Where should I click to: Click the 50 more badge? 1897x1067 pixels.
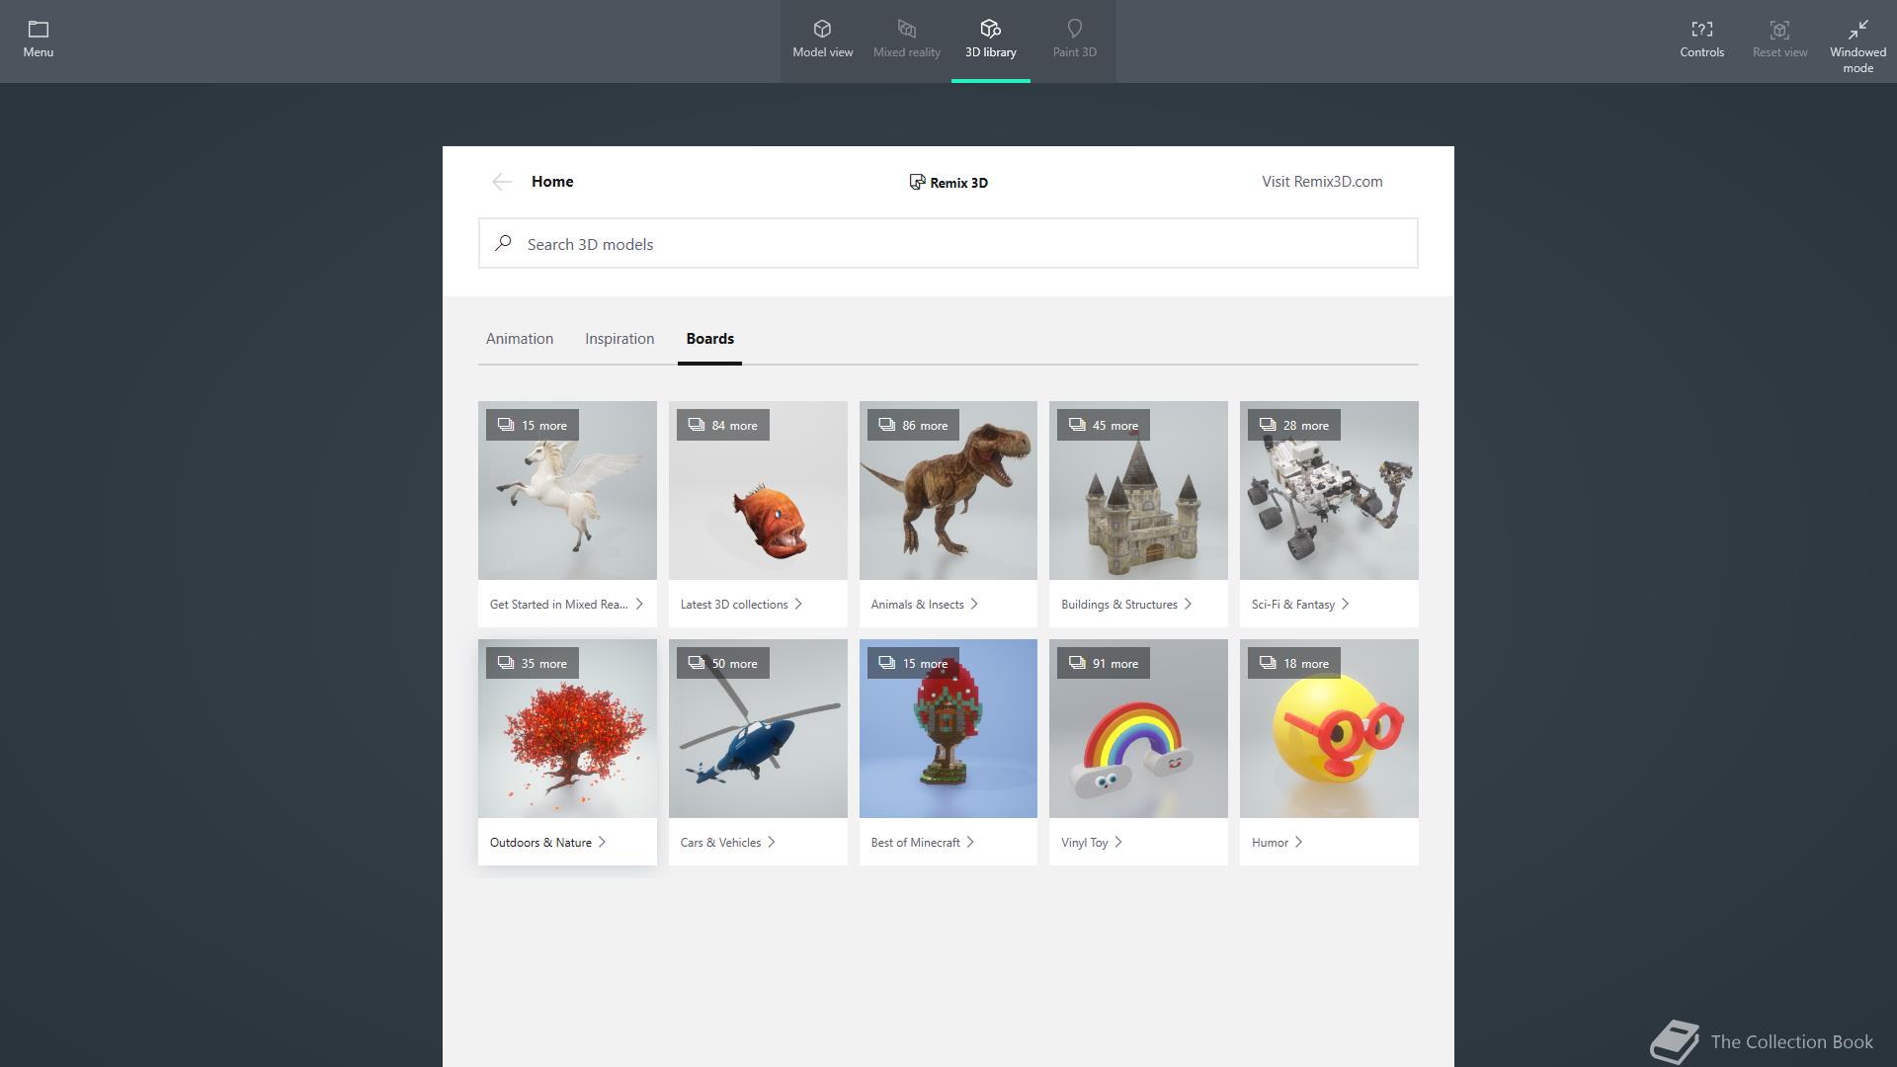click(723, 663)
